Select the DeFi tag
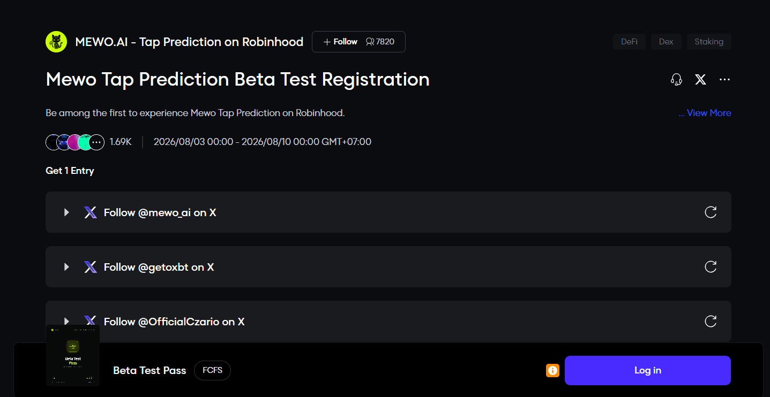 629,42
